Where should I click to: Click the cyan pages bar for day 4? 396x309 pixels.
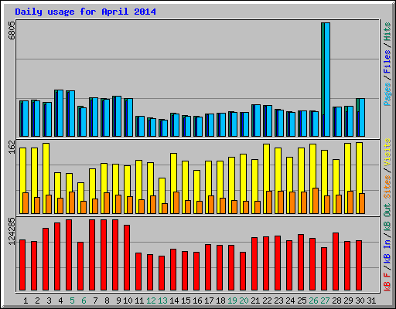[60, 113]
